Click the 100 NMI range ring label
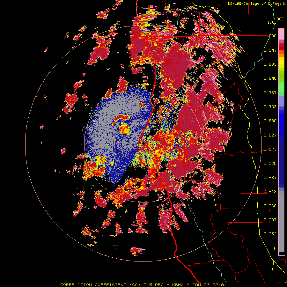Screen dimensions: 287x287 143,25
